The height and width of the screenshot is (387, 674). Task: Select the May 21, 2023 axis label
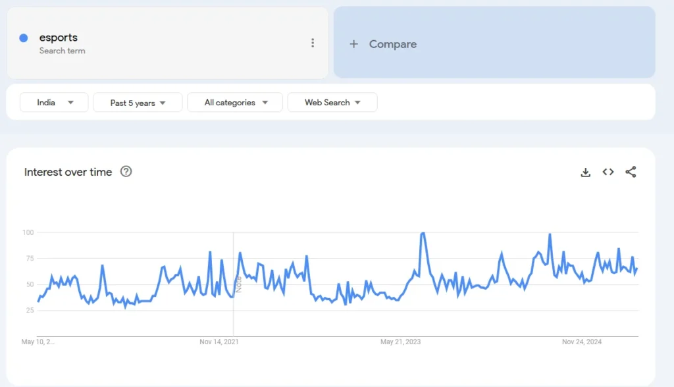(x=400, y=342)
